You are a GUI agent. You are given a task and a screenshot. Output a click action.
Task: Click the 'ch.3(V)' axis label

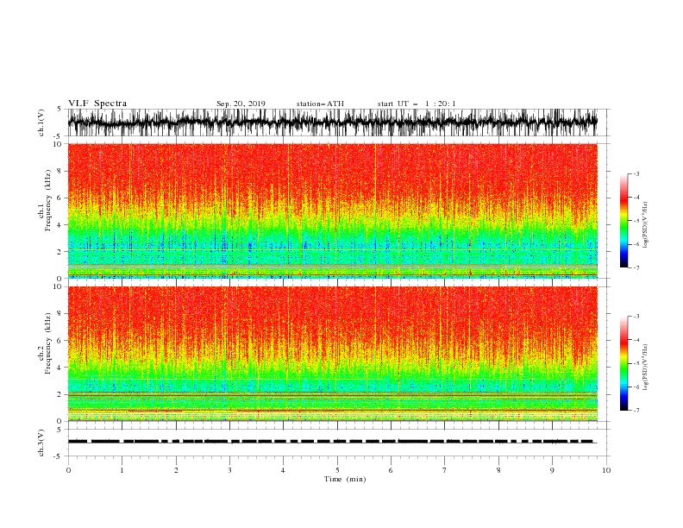point(41,443)
